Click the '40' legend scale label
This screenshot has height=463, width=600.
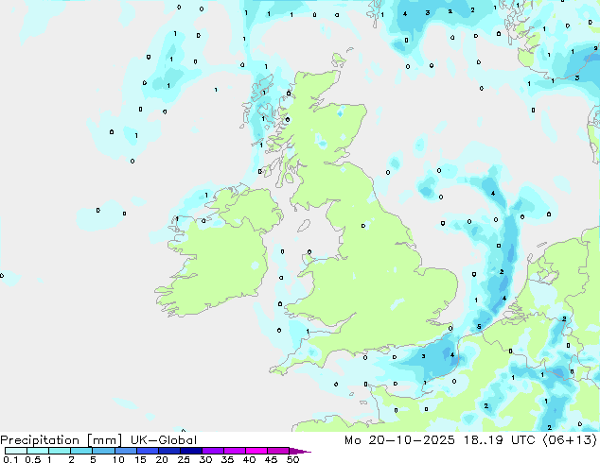pos(249,459)
